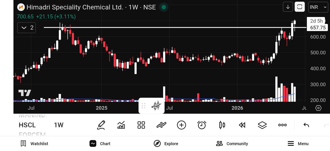Open the object tree layers icon
Screen dimensions: 330x151
click(262, 125)
